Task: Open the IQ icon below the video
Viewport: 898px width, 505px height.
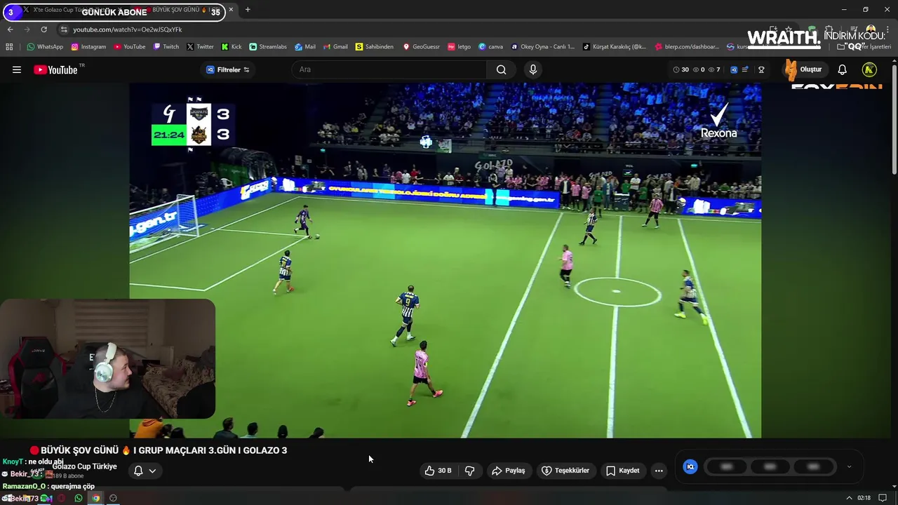Action: pyautogui.click(x=690, y=466)
